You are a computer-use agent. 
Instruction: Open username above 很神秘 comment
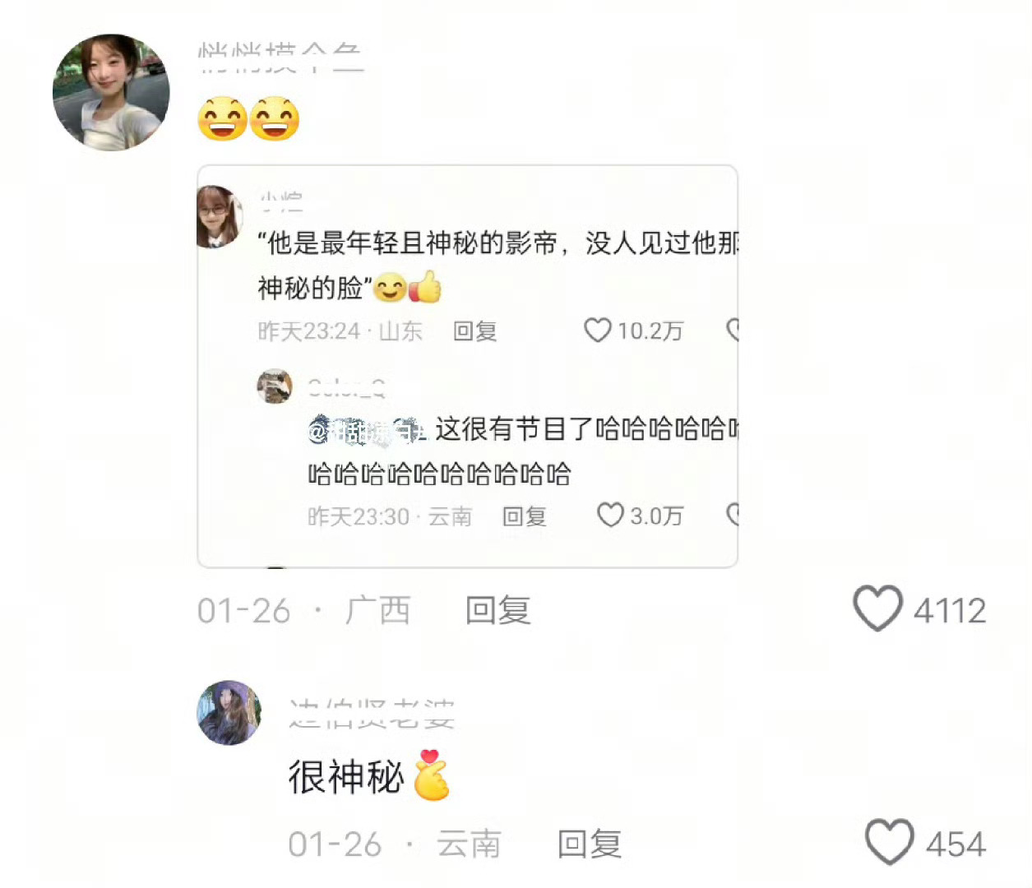click(372, 714)
